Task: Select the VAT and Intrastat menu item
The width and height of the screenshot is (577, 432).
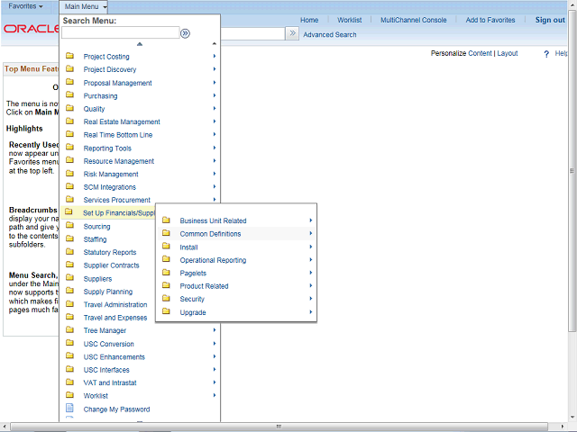Action: click(110, 382)
